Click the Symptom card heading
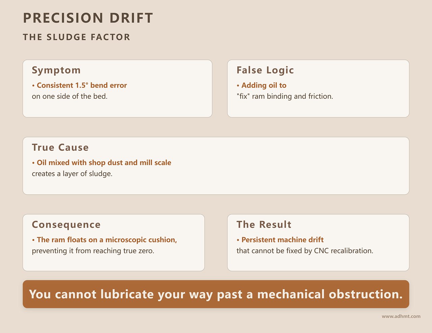Screen dimensions: 432x333 coord(56,70)
